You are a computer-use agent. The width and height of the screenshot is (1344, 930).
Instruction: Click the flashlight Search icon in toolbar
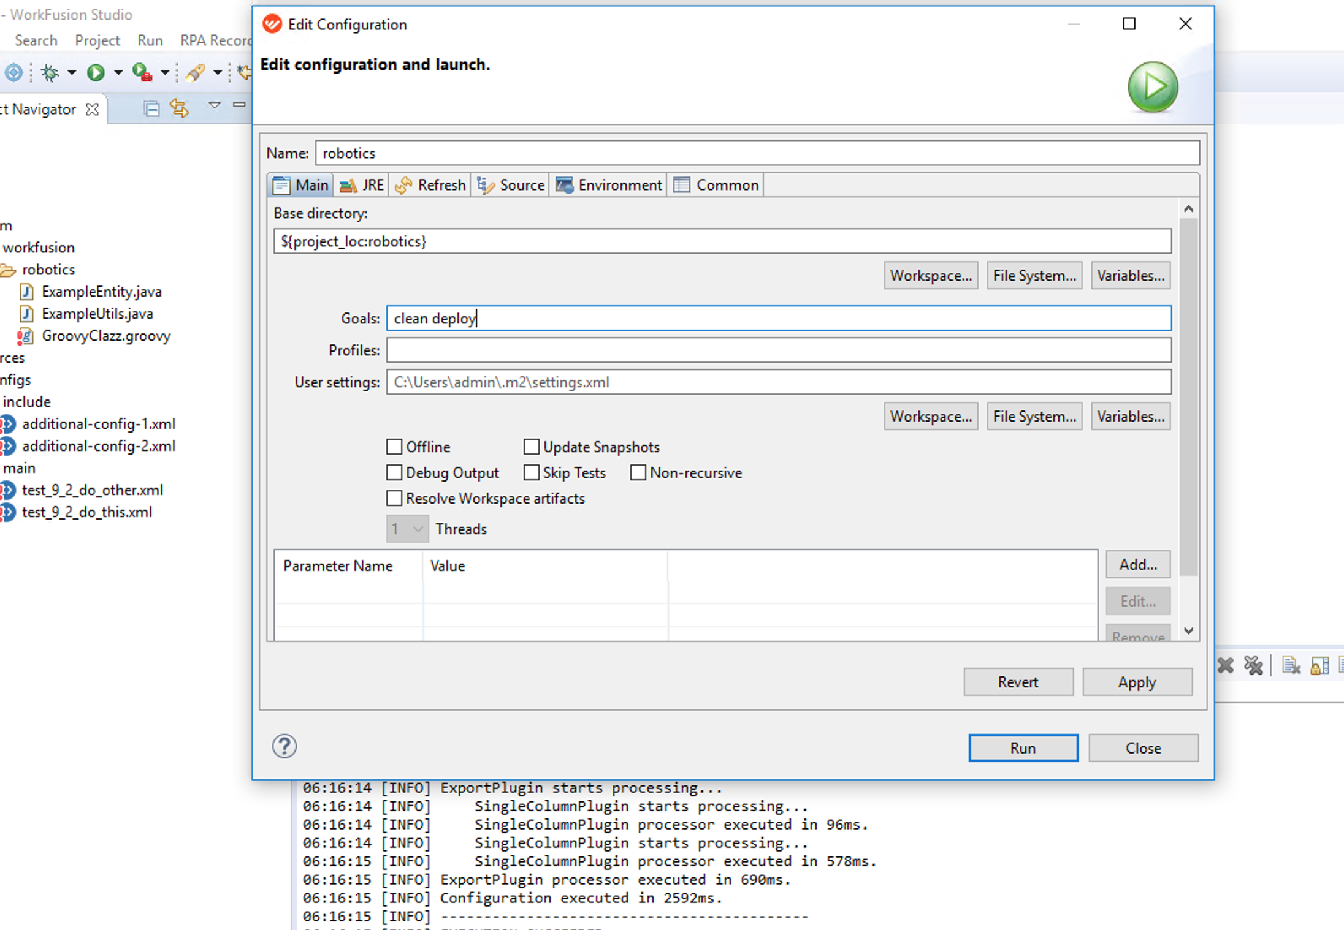[196, 73]
